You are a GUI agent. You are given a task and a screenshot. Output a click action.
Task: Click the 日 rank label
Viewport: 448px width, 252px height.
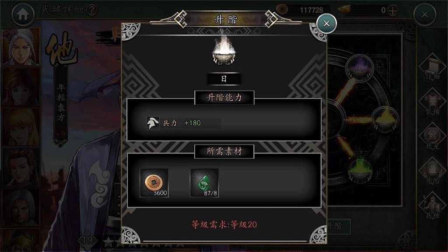(x=224, y=79)
